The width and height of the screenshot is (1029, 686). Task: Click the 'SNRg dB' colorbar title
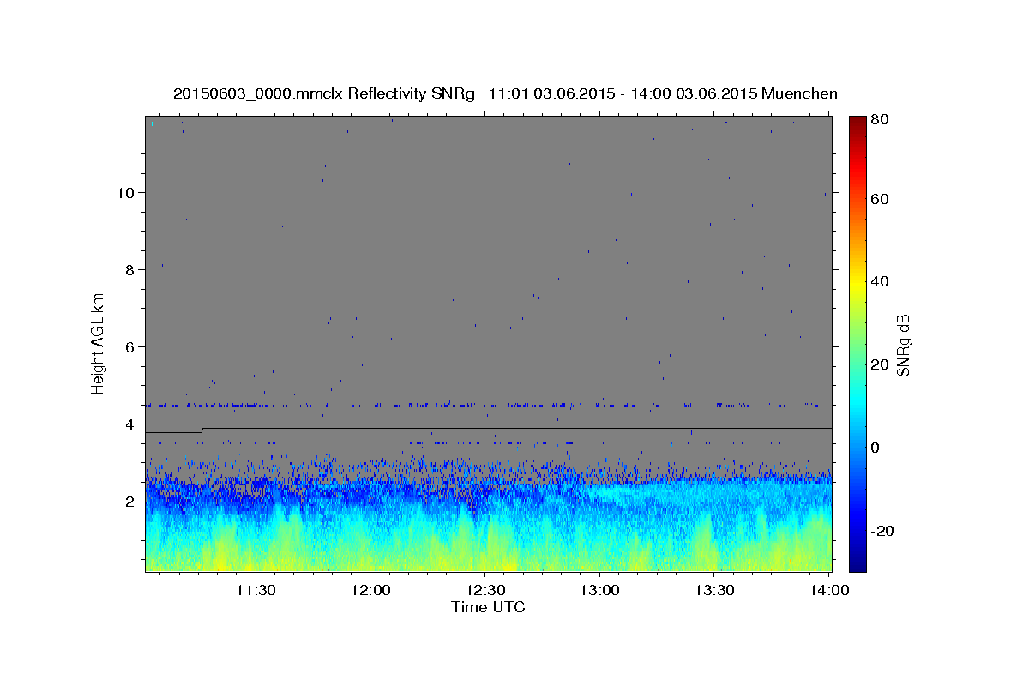click(903, 345)
